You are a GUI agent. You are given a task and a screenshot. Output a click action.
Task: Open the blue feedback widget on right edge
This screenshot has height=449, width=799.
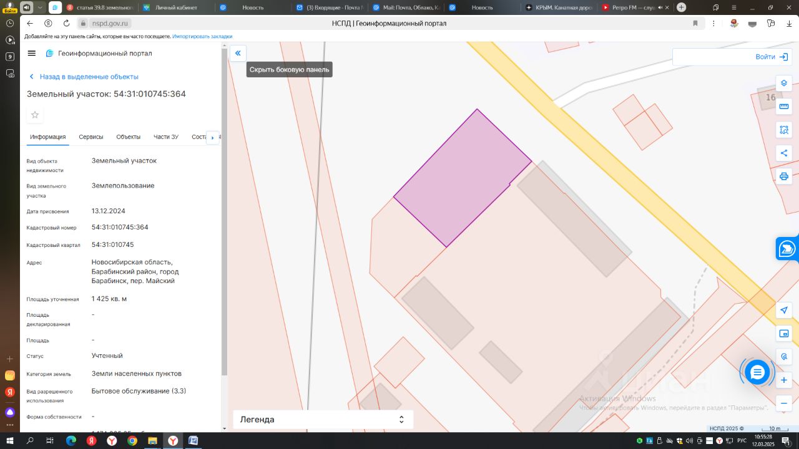(787, 248)
